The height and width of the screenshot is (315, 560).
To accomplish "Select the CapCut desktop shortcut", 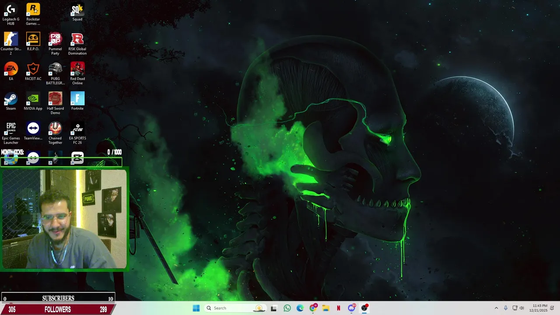I will point(77,158).
